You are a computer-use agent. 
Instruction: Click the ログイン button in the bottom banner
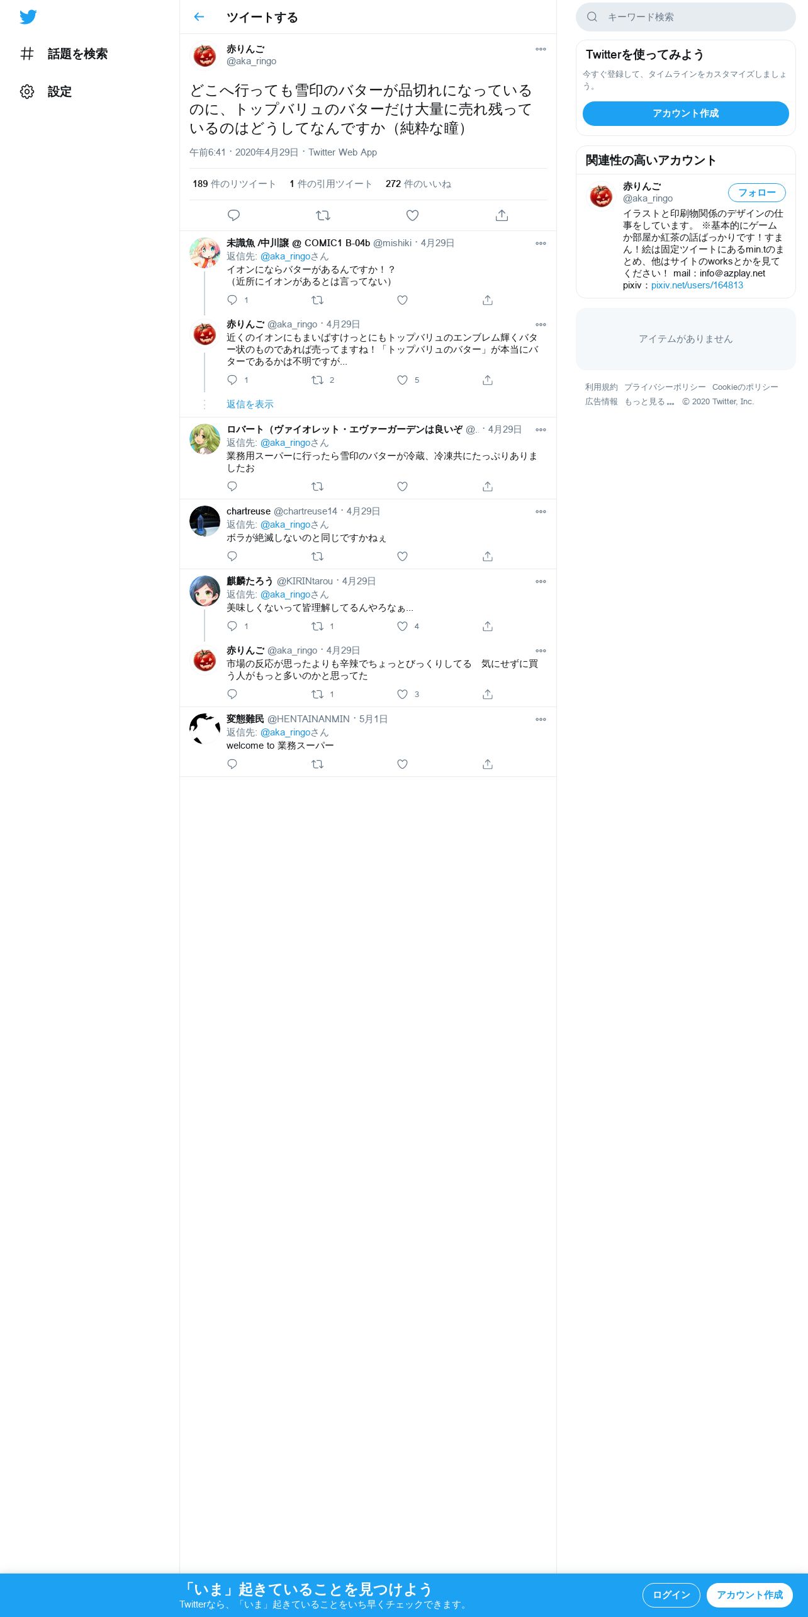coord(671,1594)
